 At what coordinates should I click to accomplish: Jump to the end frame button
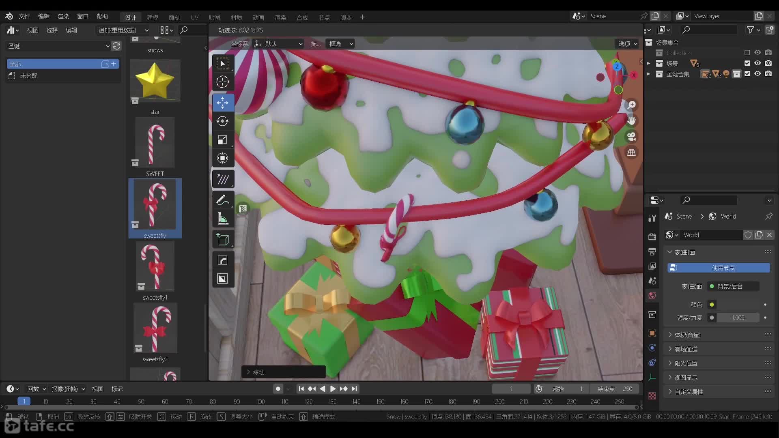[354, 389]
